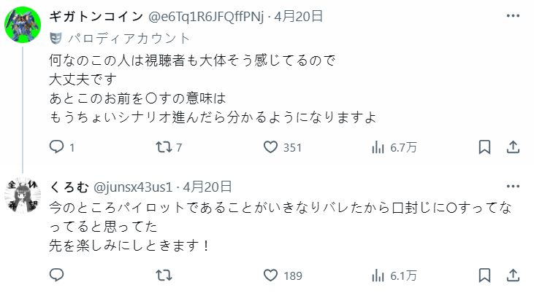Screen dimensions: 534x293
Task: Like くろむ's tweet with 189 likes
Action: [271, 275]
